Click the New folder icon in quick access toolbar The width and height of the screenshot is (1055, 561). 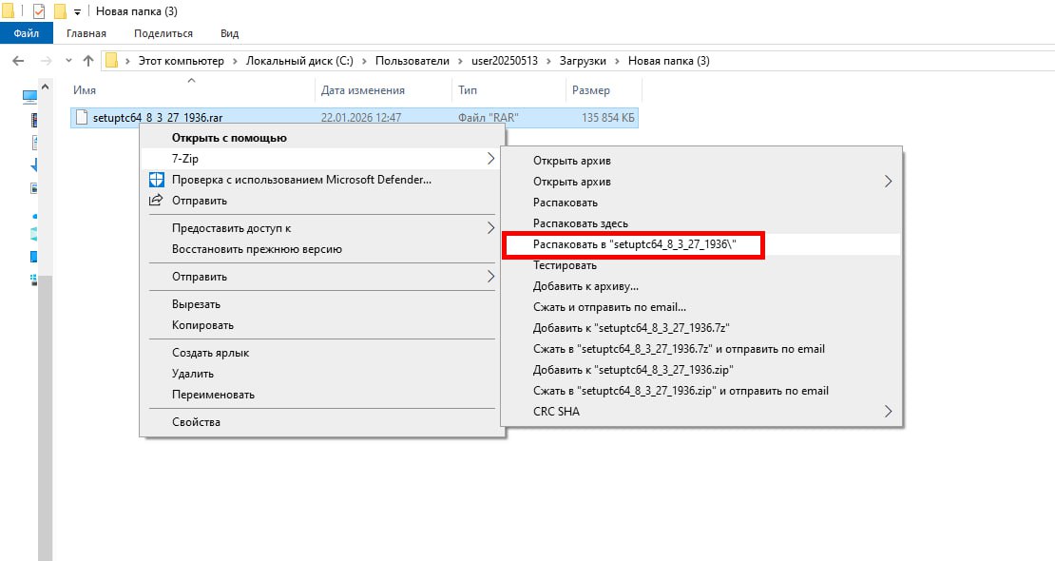click(60, 11)
